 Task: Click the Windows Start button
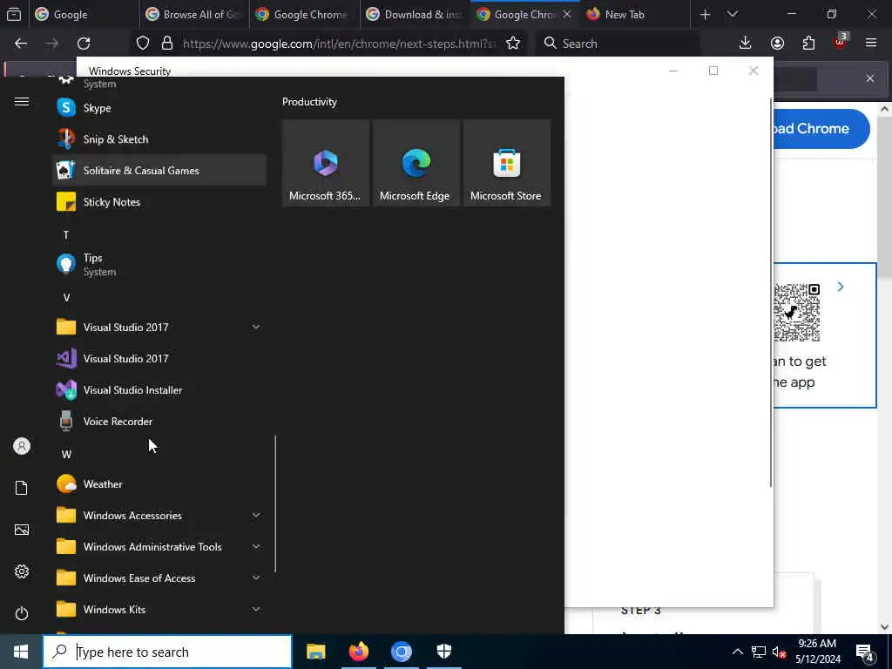tap(21, 652)
